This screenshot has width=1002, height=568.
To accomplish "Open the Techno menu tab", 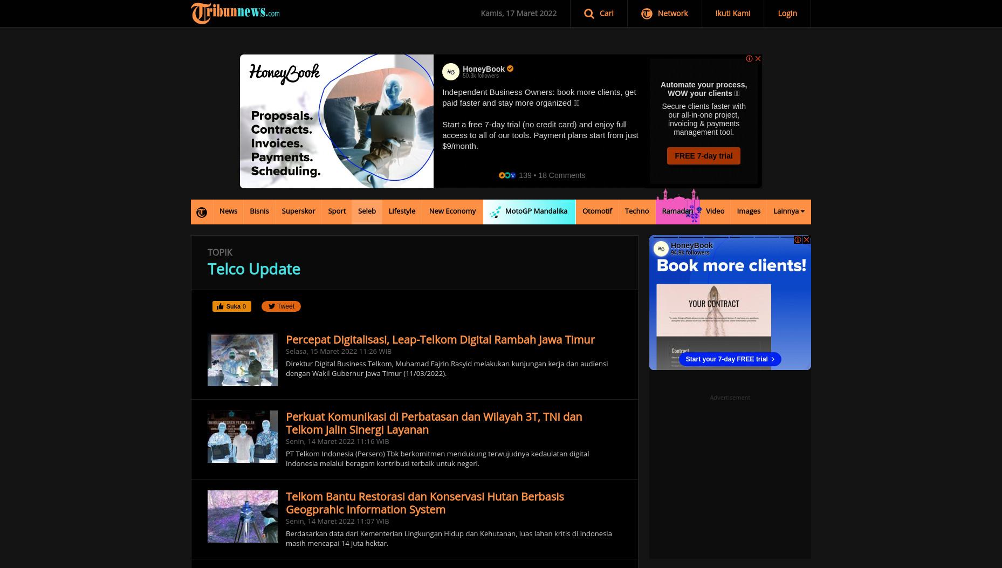I will 636,211.
